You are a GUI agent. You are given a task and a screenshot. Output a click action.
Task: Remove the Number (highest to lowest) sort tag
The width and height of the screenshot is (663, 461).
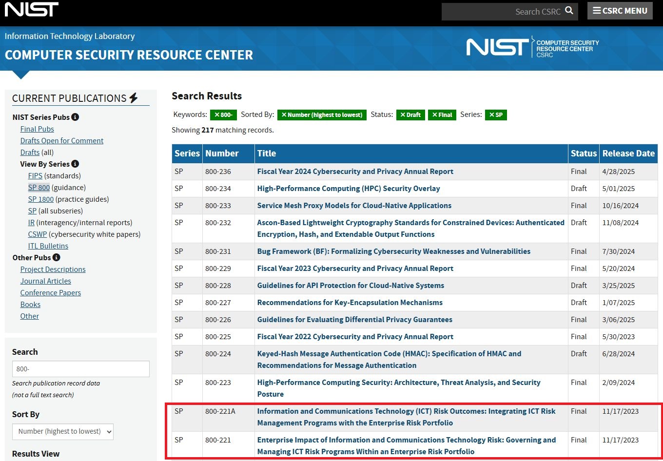(322, 115)
